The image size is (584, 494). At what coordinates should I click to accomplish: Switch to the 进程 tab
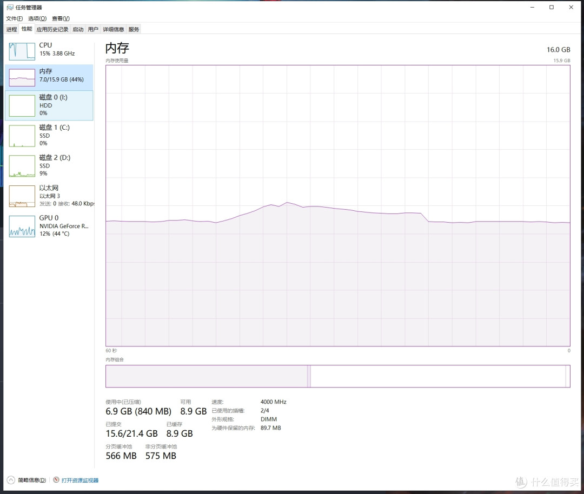tap(11, 29)
